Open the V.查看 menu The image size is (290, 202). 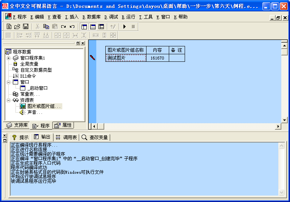tap(54, 17)
